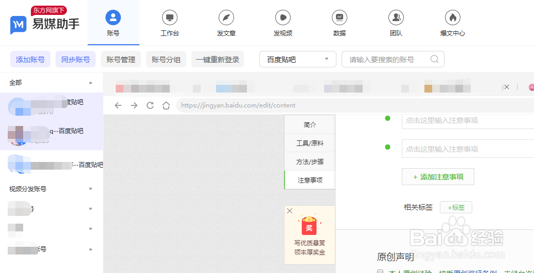Click the browser home icon

tap(166, 105)
